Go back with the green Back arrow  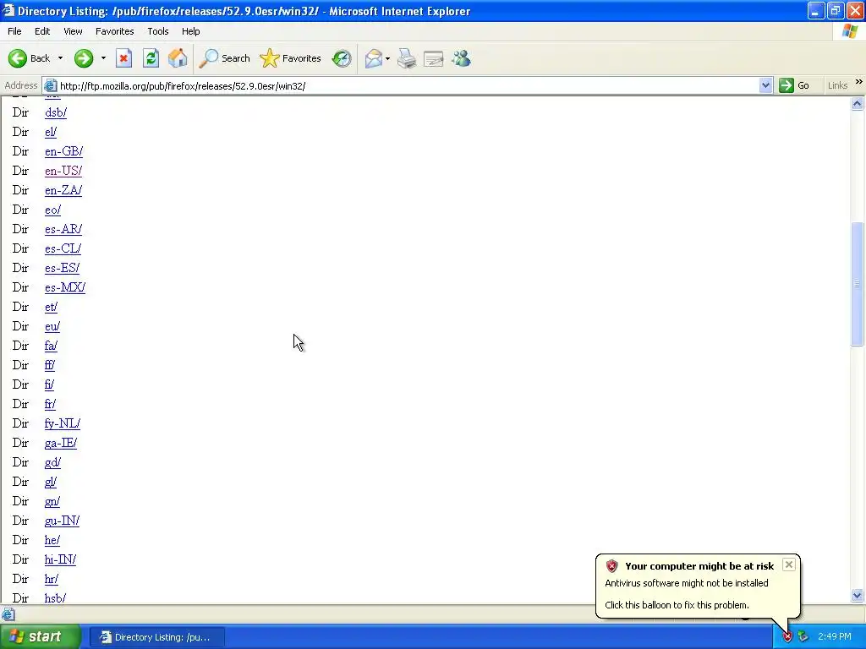click(29, 58)
